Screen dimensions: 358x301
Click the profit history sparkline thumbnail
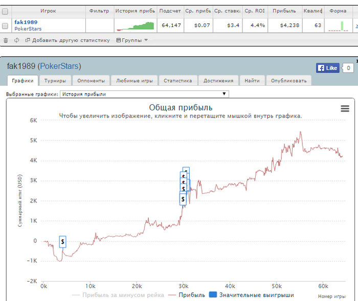(135, 26)
